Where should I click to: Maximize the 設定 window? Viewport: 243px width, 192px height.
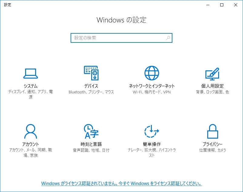tap(222, 5)
